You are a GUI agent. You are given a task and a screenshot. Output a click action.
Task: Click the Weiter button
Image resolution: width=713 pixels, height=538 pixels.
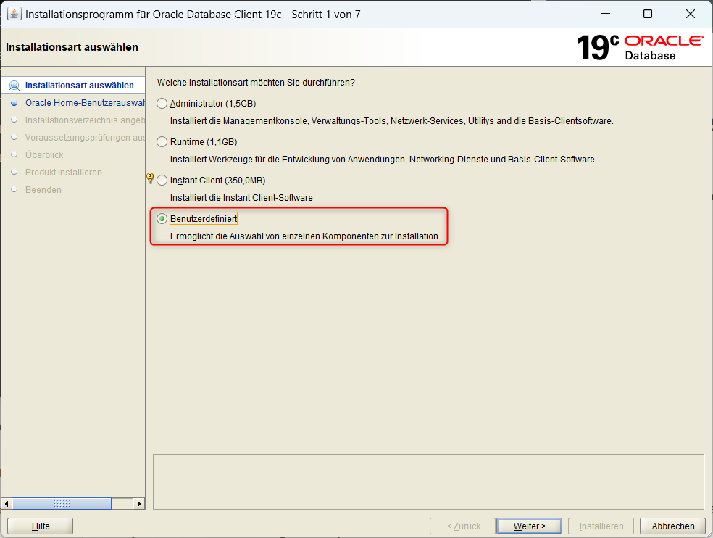[x=529, y=526]
